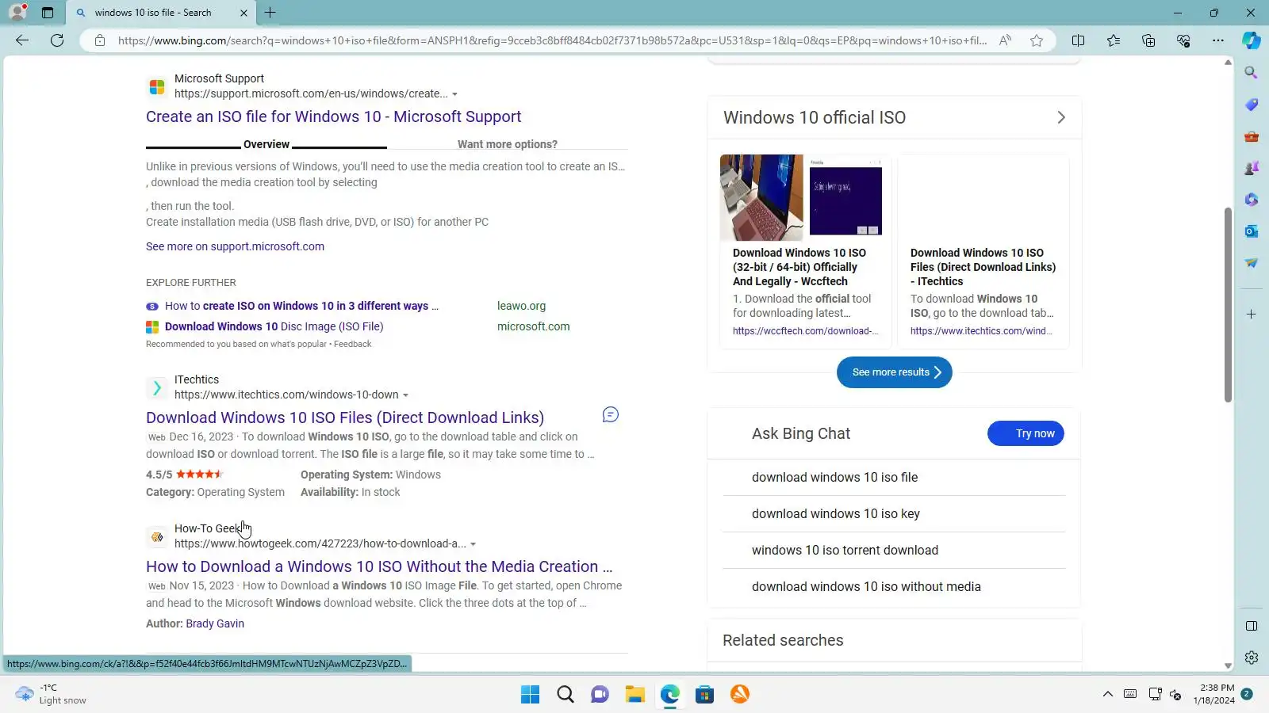Activate Read aloud icon in address bar

coord(1005,40)
